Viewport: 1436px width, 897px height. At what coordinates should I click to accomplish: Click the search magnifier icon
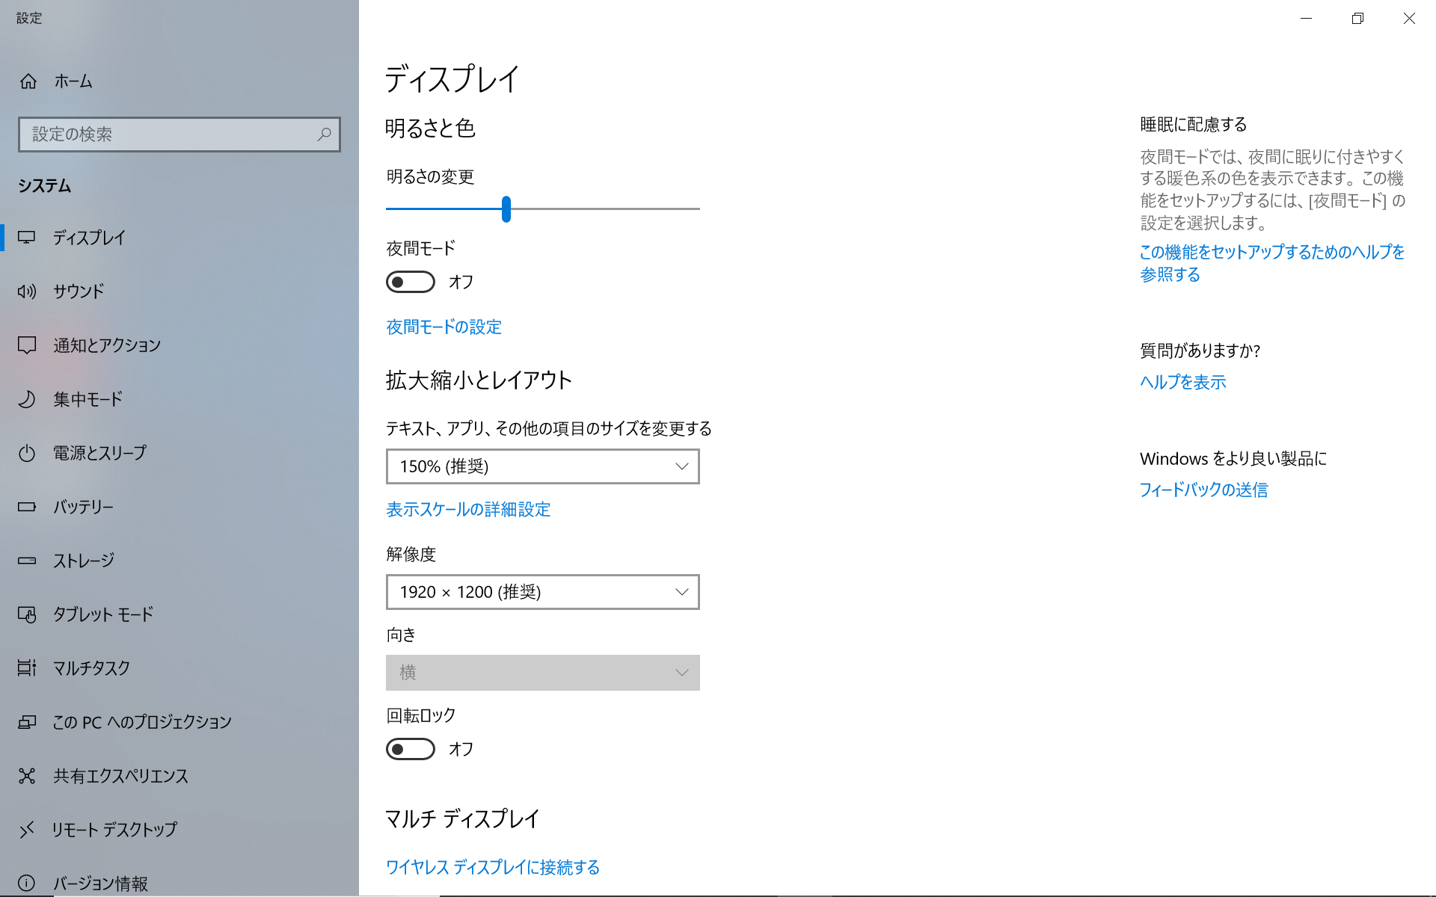pyautogui.click(x=324, y=135)
